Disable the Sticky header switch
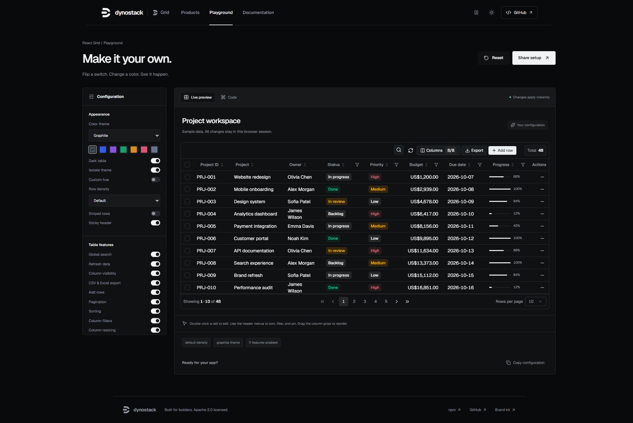 click(156, 223)
